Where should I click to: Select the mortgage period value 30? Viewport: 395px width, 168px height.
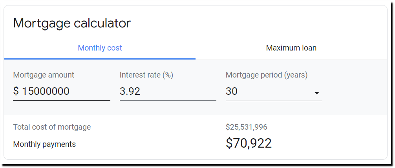coord(232,91)
